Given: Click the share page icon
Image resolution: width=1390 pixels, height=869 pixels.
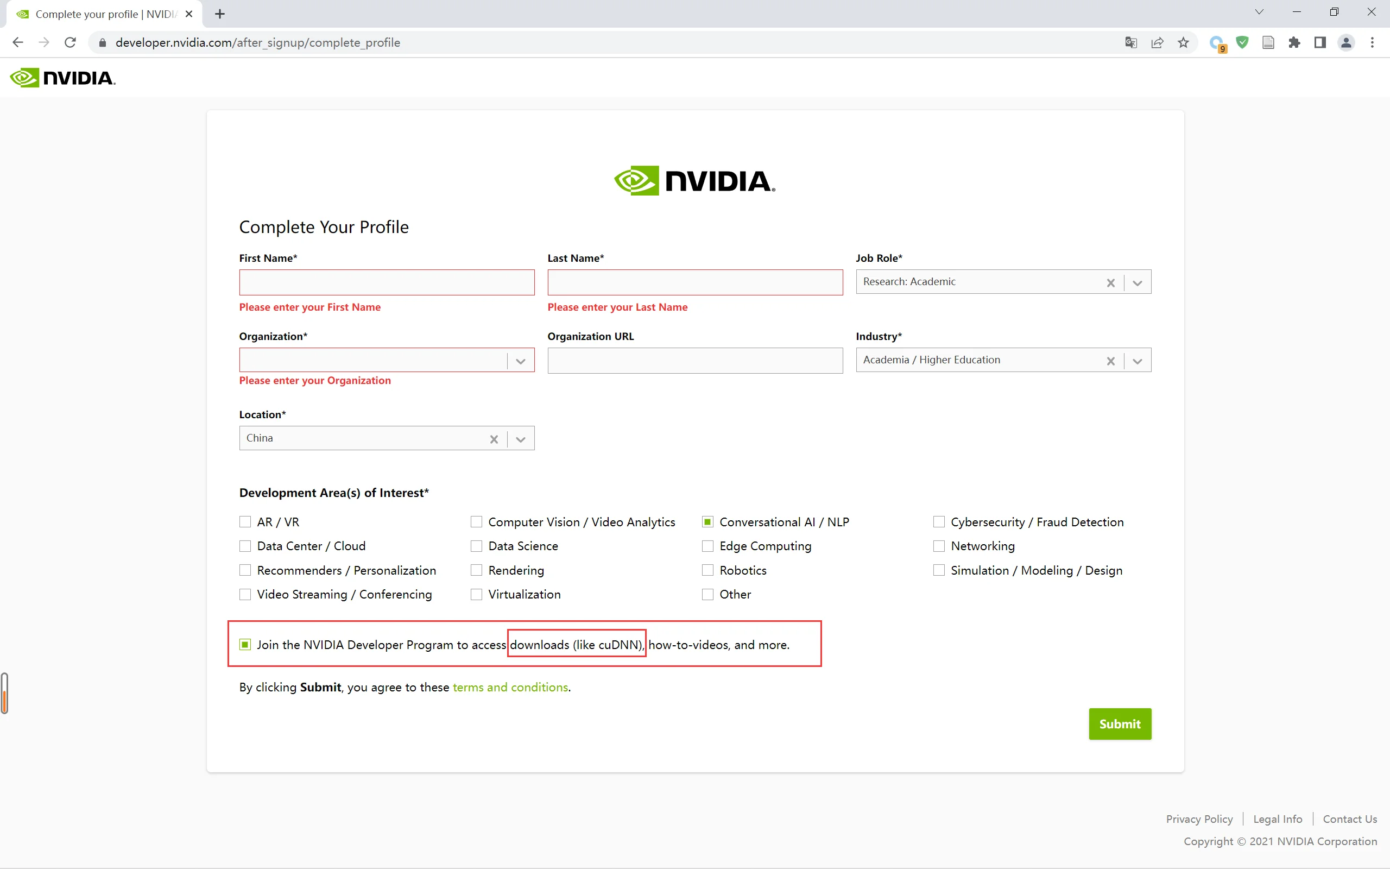Looking at the screenshot, I should (1158, 42).
